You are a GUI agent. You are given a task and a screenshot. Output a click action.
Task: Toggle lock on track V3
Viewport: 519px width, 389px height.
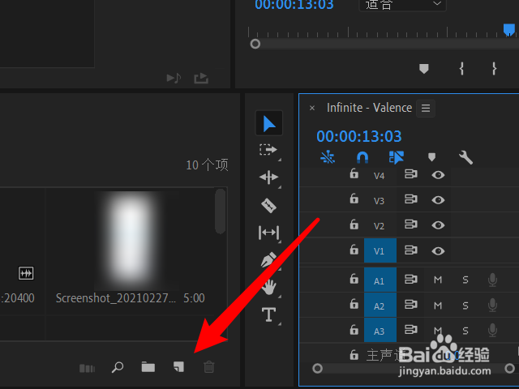click(x=354, y=199)
